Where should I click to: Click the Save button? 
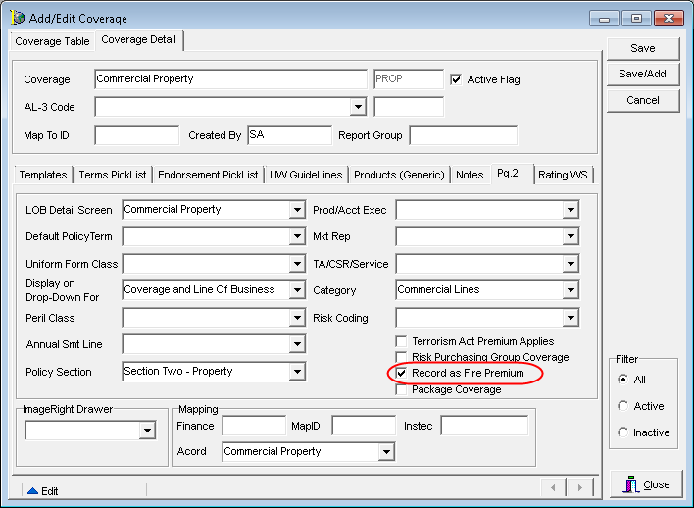click(x=643, y=48)
